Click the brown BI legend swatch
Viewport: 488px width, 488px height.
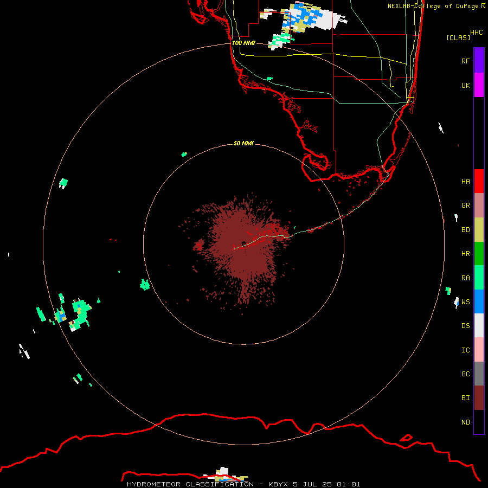tap(479, 398)
